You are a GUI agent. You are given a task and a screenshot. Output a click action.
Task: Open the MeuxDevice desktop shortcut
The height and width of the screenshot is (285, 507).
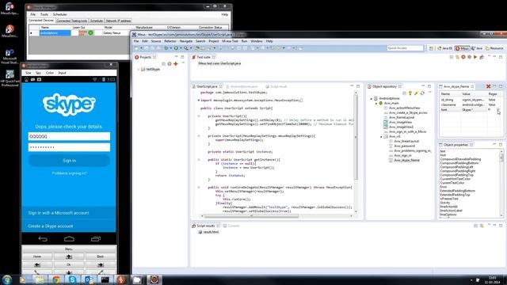pyautogui.click(x=10, y=32)
